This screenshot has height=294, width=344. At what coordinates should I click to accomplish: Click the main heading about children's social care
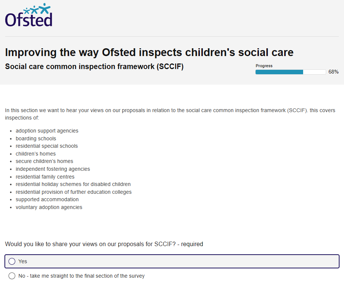(x=149, y=53)
